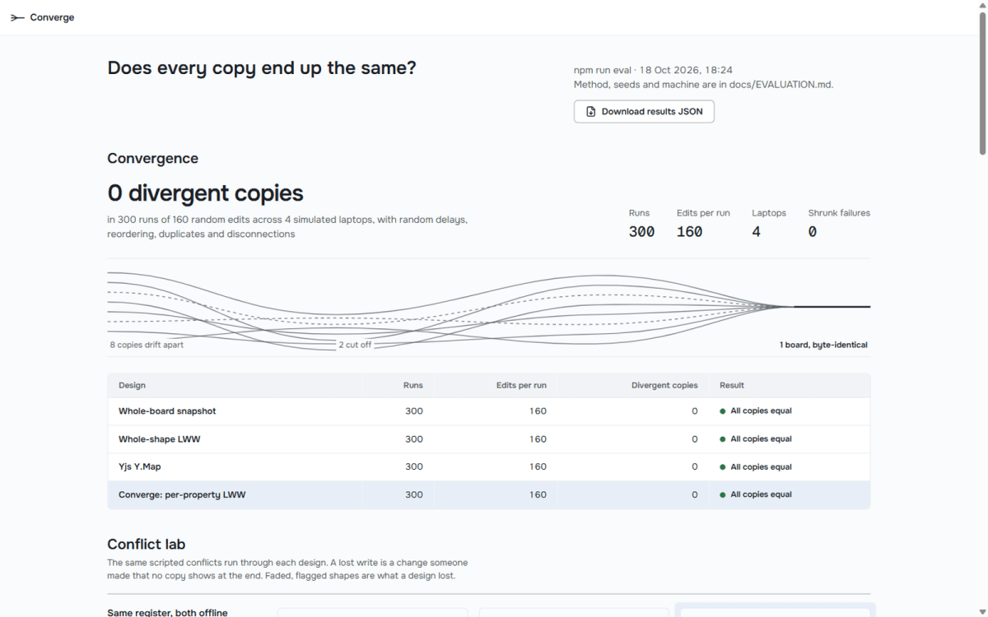Viewport: 988px width, 617px height.
Task: Select the "Whole-board snapshot" design name
Action: [x=167, y=411]
